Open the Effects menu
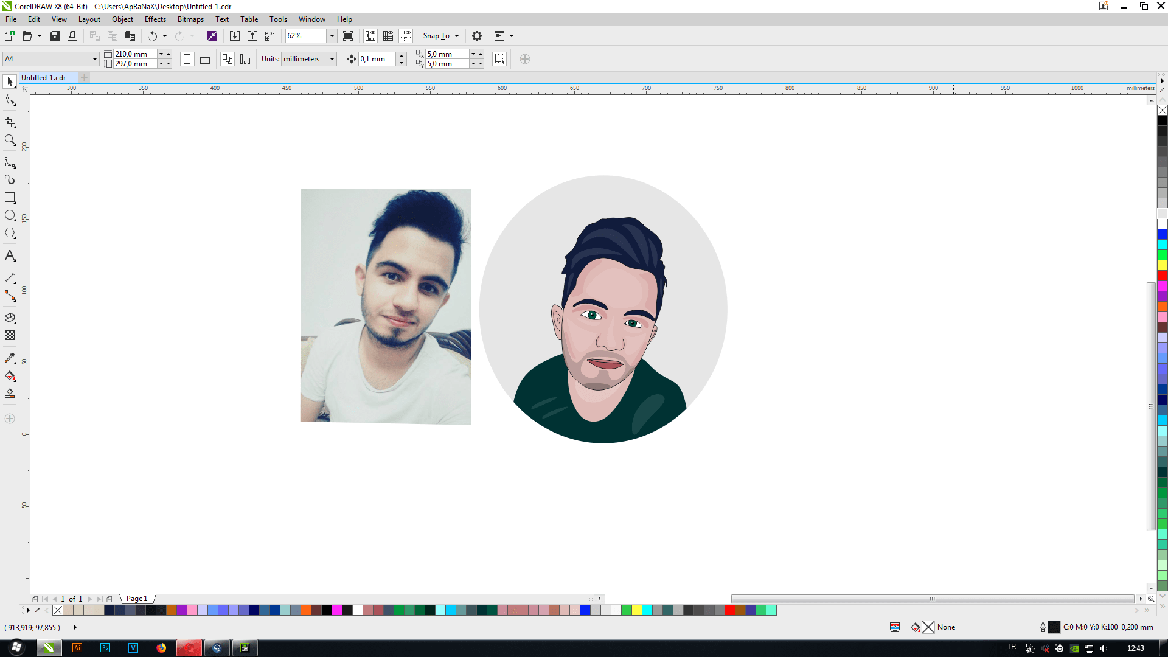The width and height of the screenshot is (1168, 657). point(155,19)
